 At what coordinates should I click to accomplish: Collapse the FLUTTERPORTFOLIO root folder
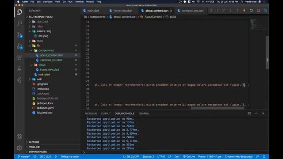point(41,17)
